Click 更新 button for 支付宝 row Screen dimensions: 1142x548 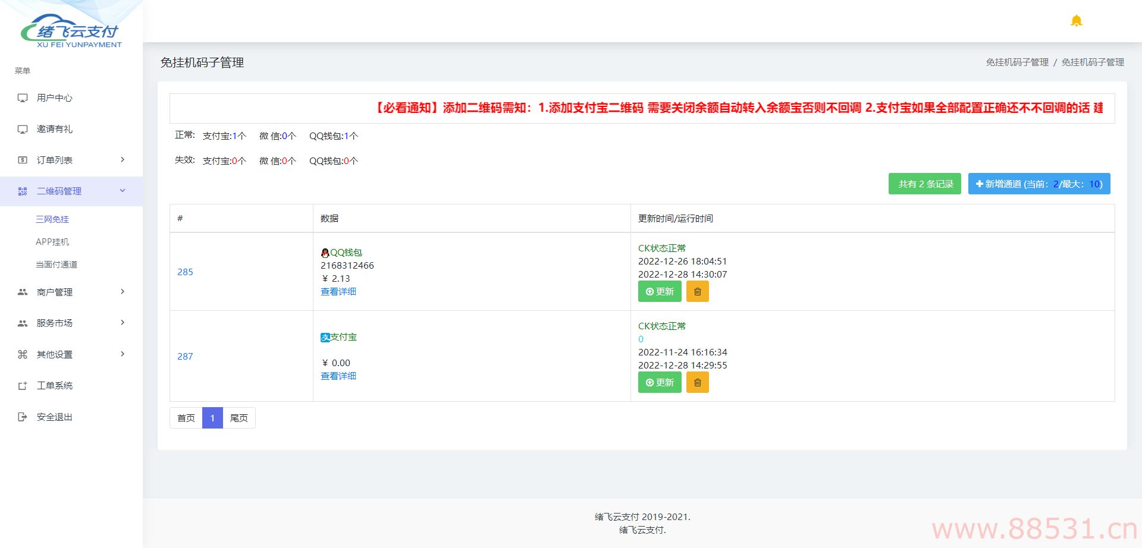[x=660, y=382]
